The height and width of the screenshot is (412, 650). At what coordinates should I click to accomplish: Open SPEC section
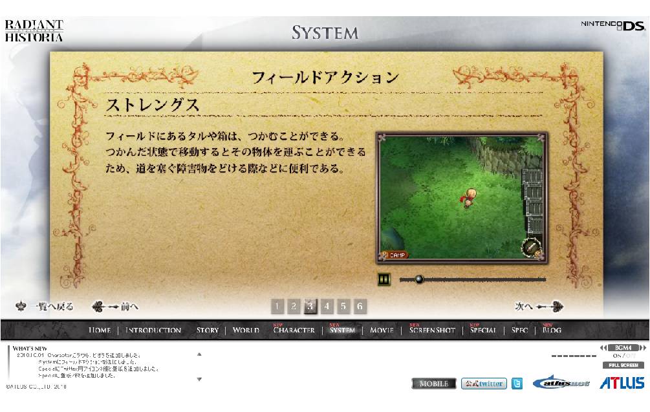coord(519,331)
